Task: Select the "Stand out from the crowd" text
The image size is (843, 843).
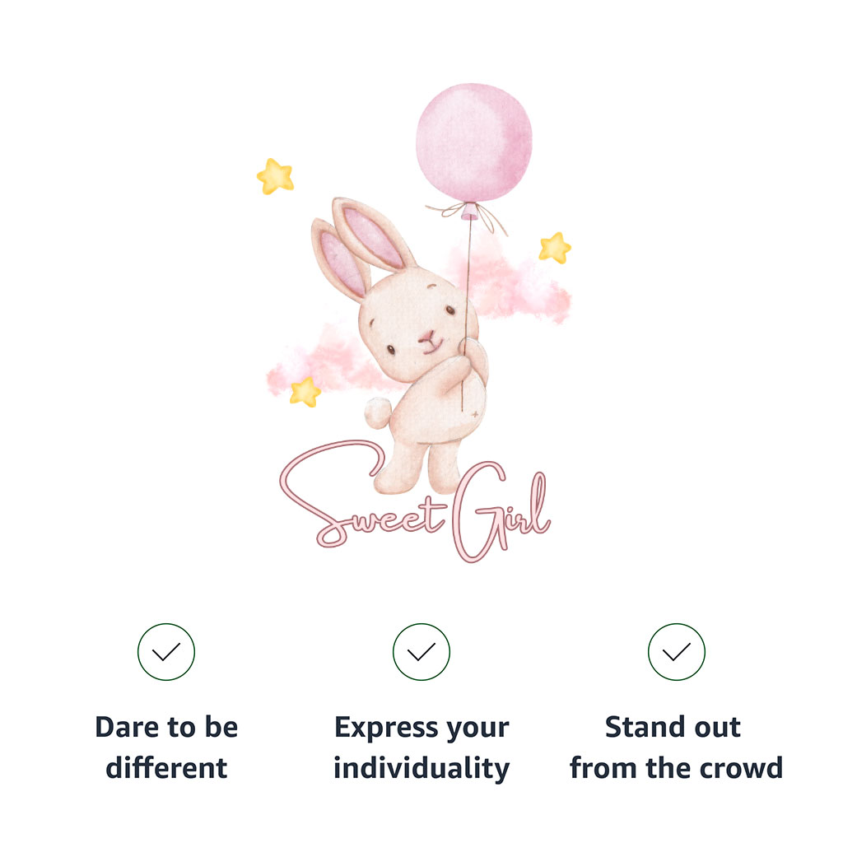Action: 677,748
